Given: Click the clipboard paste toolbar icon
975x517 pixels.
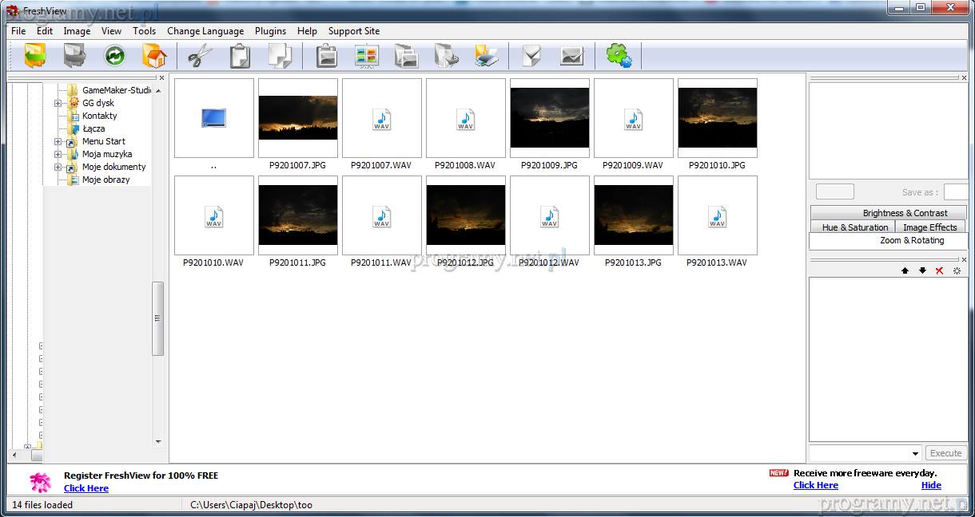Looking at the screenshot, I should pos(240,56).
